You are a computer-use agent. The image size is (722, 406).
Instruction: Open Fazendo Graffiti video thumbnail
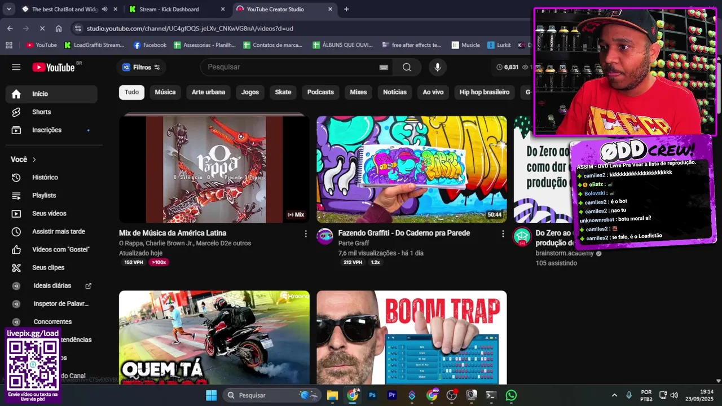coord(412,169)
